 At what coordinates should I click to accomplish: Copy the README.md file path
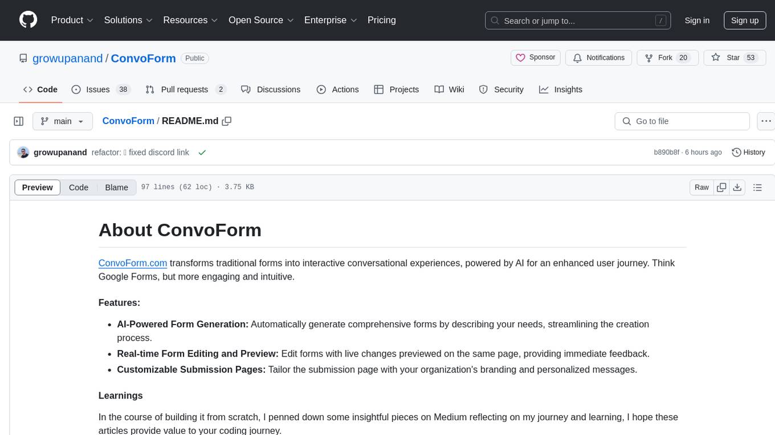[227, 121]
